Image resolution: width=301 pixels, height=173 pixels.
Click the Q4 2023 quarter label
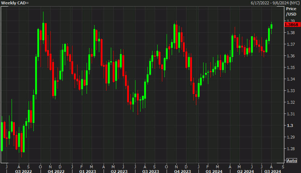(x=182, y=171)
